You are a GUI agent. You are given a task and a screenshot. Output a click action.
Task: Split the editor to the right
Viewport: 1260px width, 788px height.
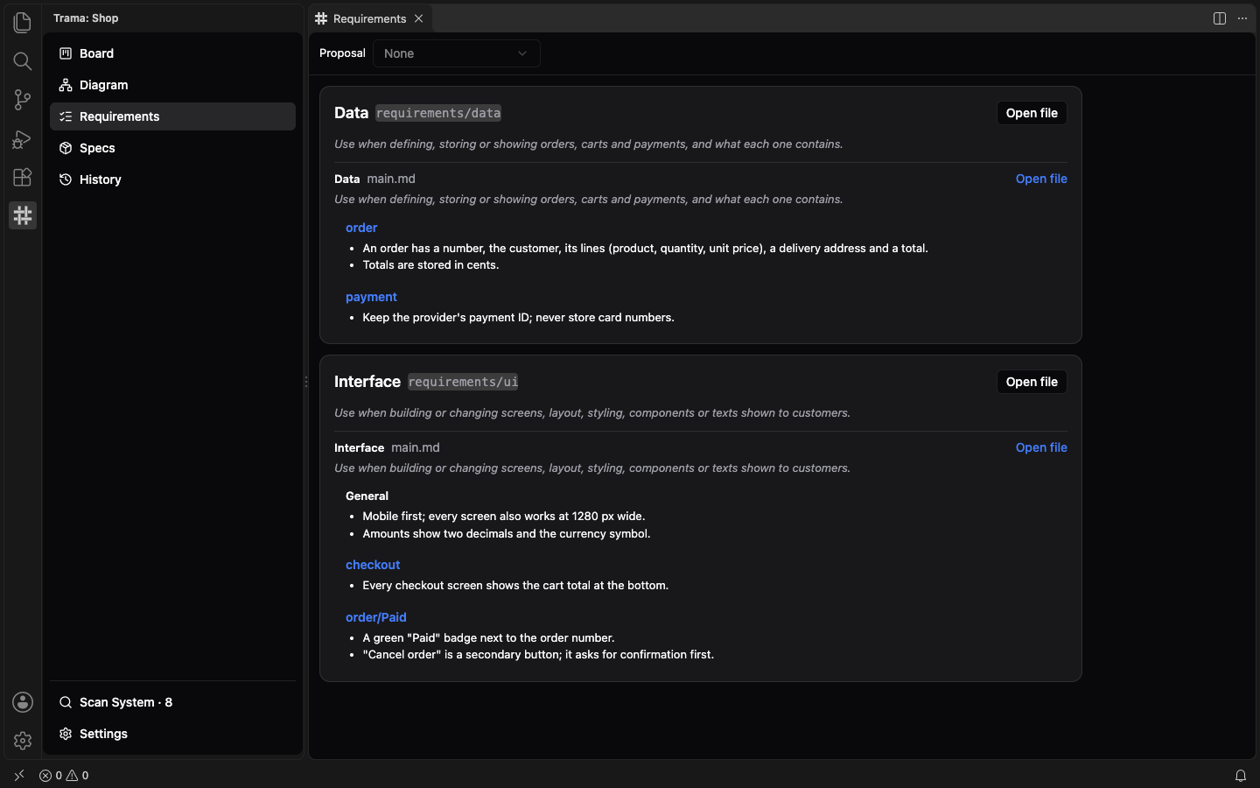(1220, 18)
